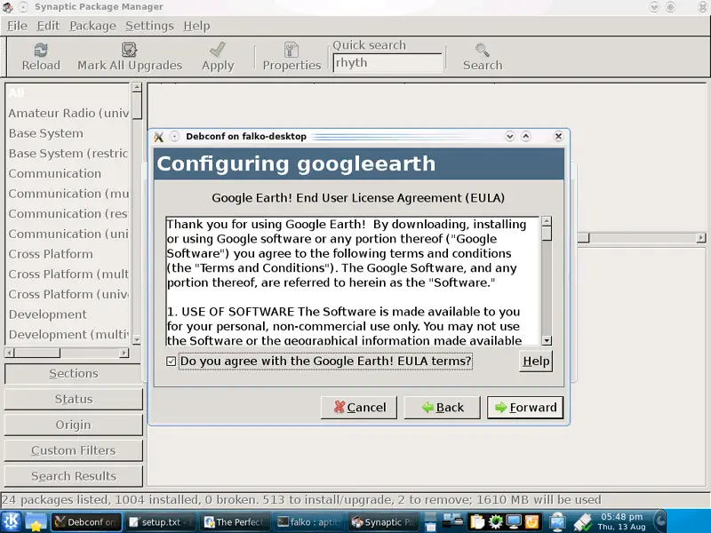Select the first plain Communication section
This screenshot has width=711, height=533.
pyautogui.click(x=68, y=173)
